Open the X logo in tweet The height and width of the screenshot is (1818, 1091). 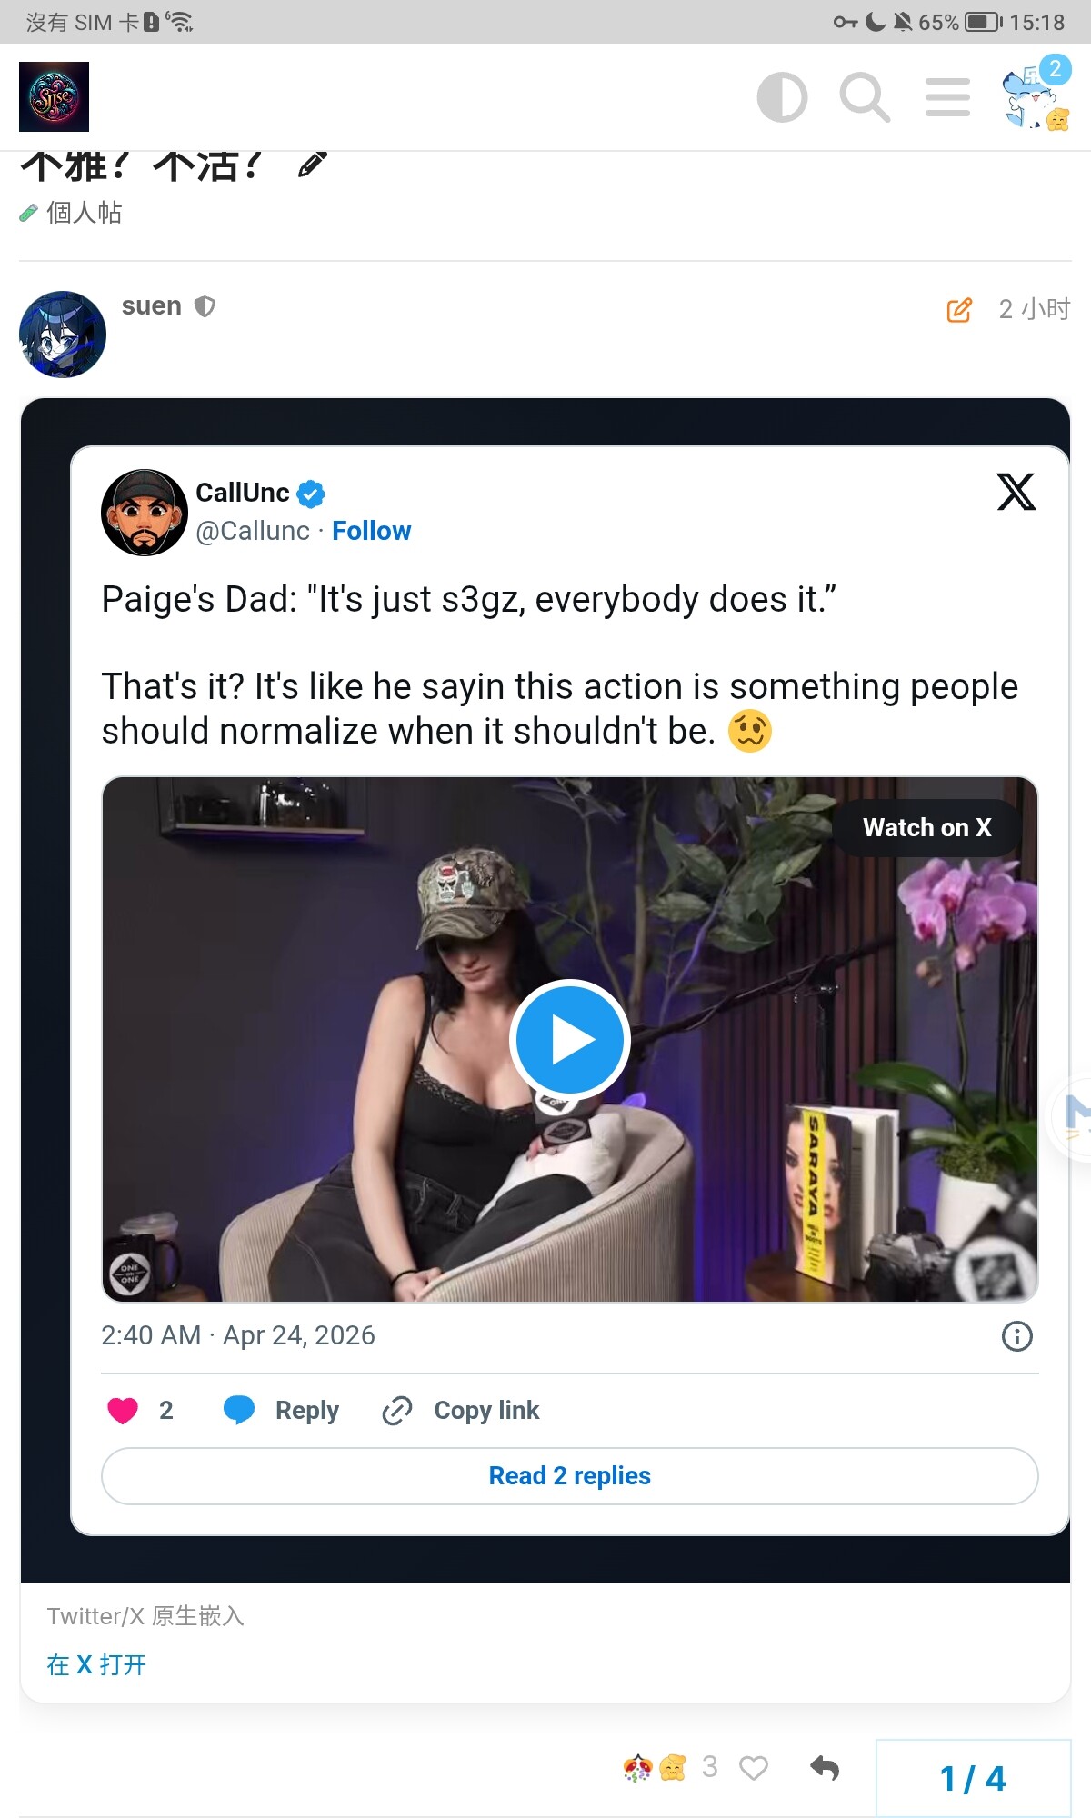point(1016,492)
